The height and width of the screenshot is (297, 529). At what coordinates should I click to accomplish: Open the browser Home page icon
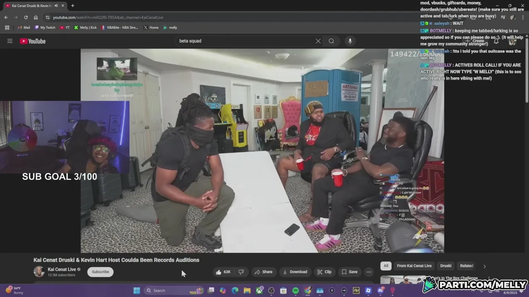(36, 17)
